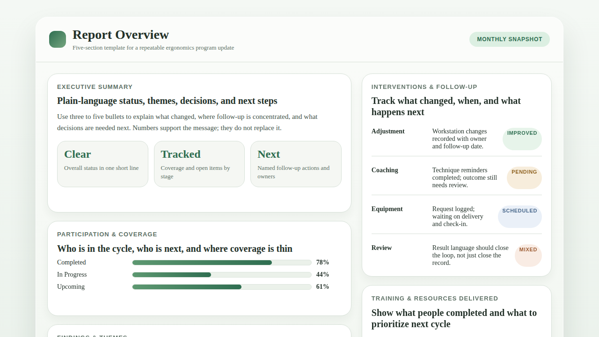Click the Pending status pill
599x337 pixels.
[x=524, y=178]
